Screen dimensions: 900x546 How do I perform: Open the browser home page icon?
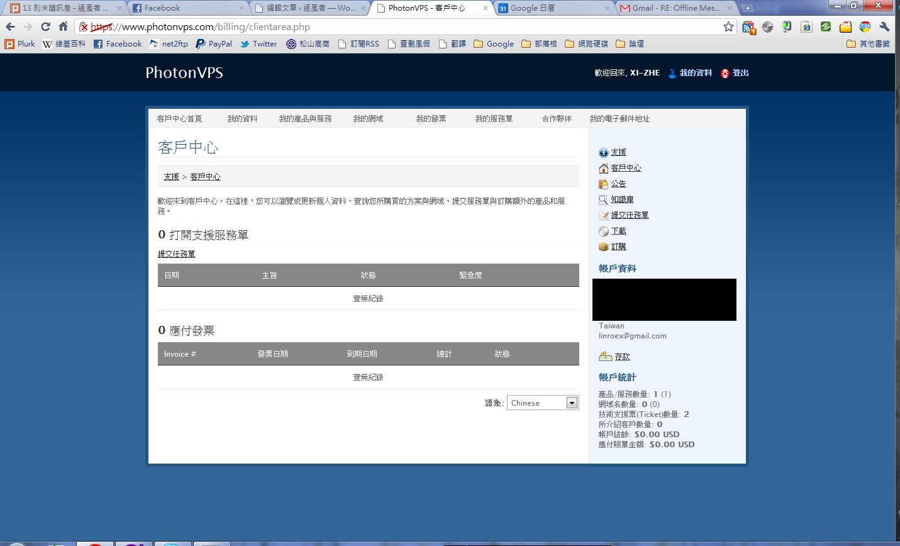(63, 26)
